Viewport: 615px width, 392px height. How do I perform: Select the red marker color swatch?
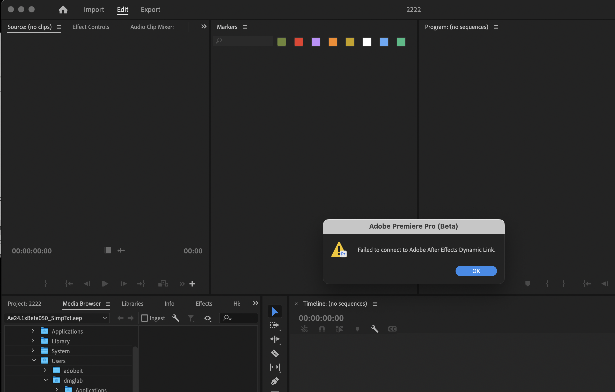click(298, 42)
